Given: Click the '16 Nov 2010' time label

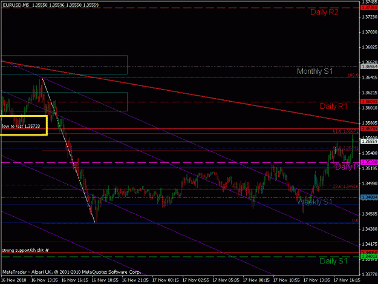Looking at the screenshot, I should 14,280.
